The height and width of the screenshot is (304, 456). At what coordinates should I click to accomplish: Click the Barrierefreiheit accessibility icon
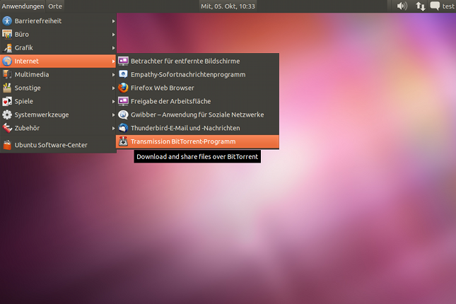(7, 21)
